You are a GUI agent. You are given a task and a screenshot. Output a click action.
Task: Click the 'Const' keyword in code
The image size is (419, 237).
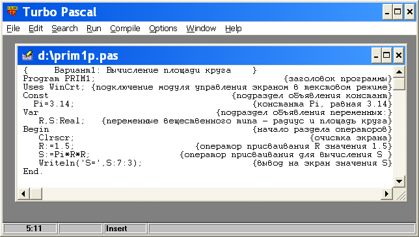[36, 95]
